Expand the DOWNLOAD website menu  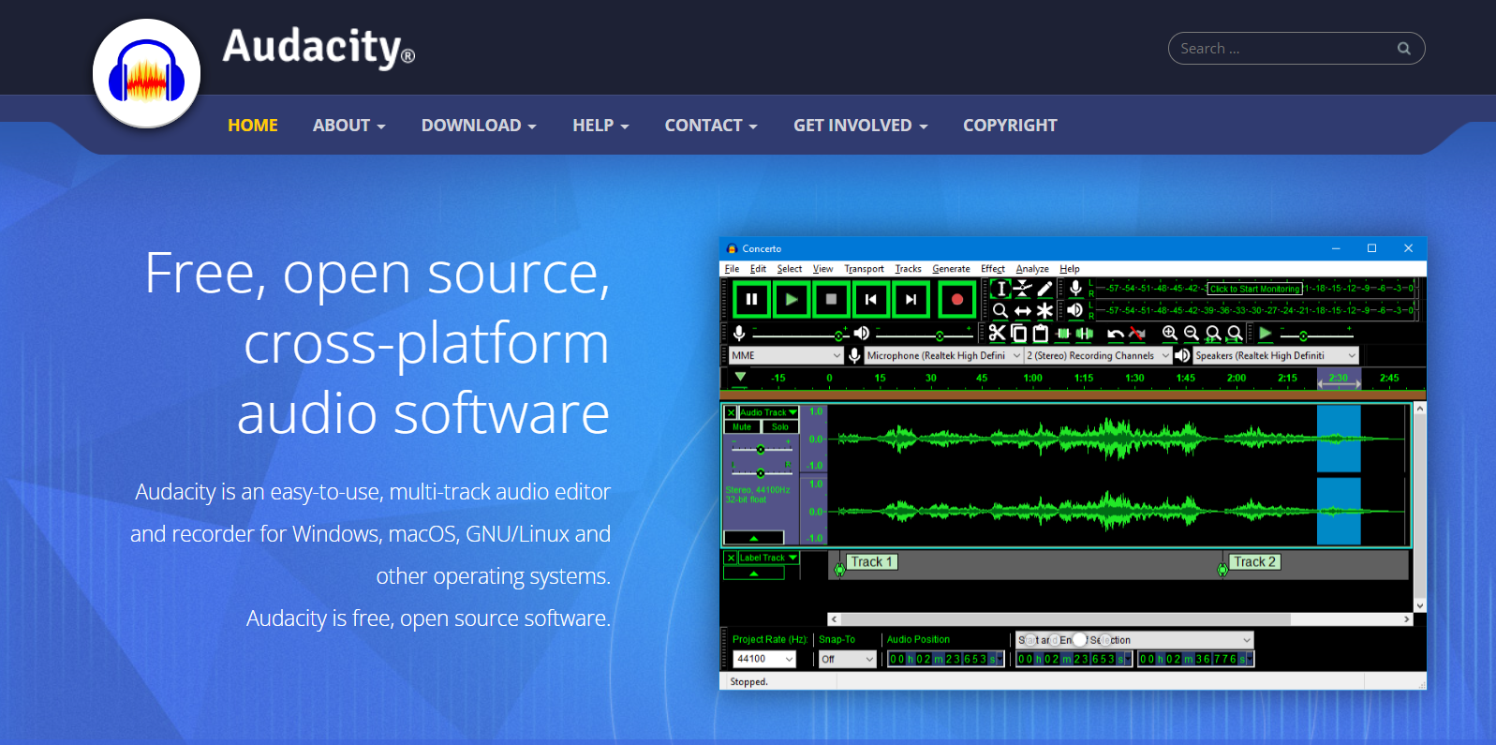479,126
